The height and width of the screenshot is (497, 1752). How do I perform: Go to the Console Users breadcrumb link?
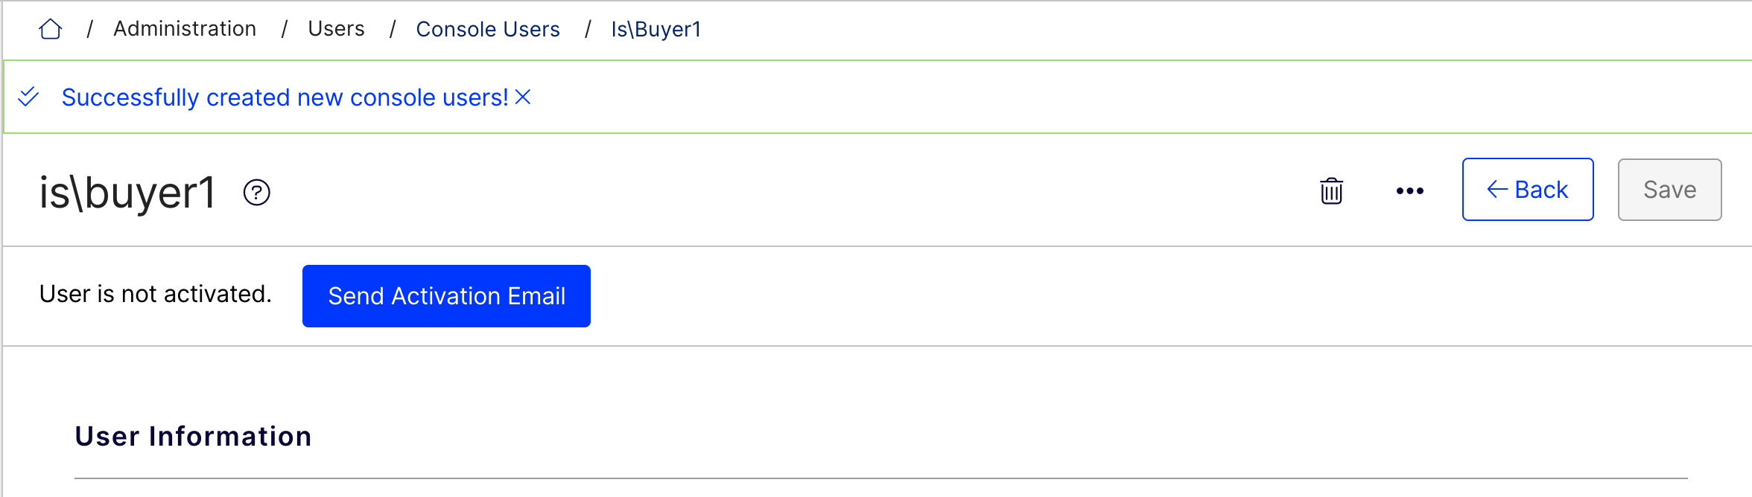[488, 29]
